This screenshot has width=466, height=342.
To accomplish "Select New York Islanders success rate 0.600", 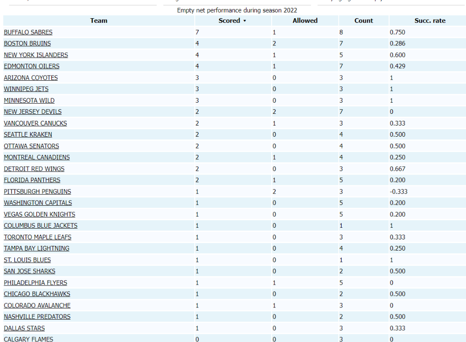I will [x=397, y=55].
